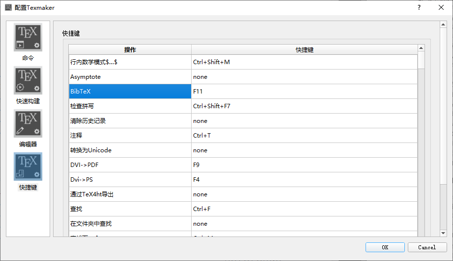Sort by the 操作 column header
The width and height of the screenshot is (453, 261).
point(130,49)
